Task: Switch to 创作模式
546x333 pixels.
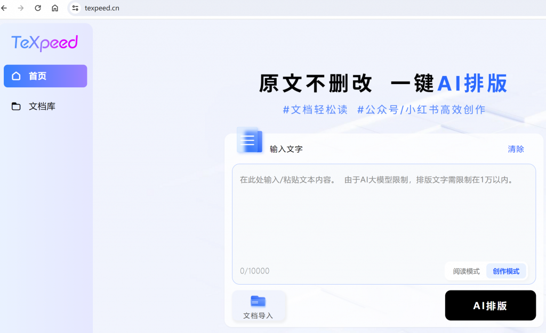Action: (506, 271)
